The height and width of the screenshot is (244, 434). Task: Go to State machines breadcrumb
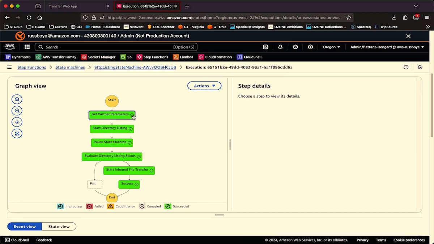pyautogui.click(x=70, y=67)
